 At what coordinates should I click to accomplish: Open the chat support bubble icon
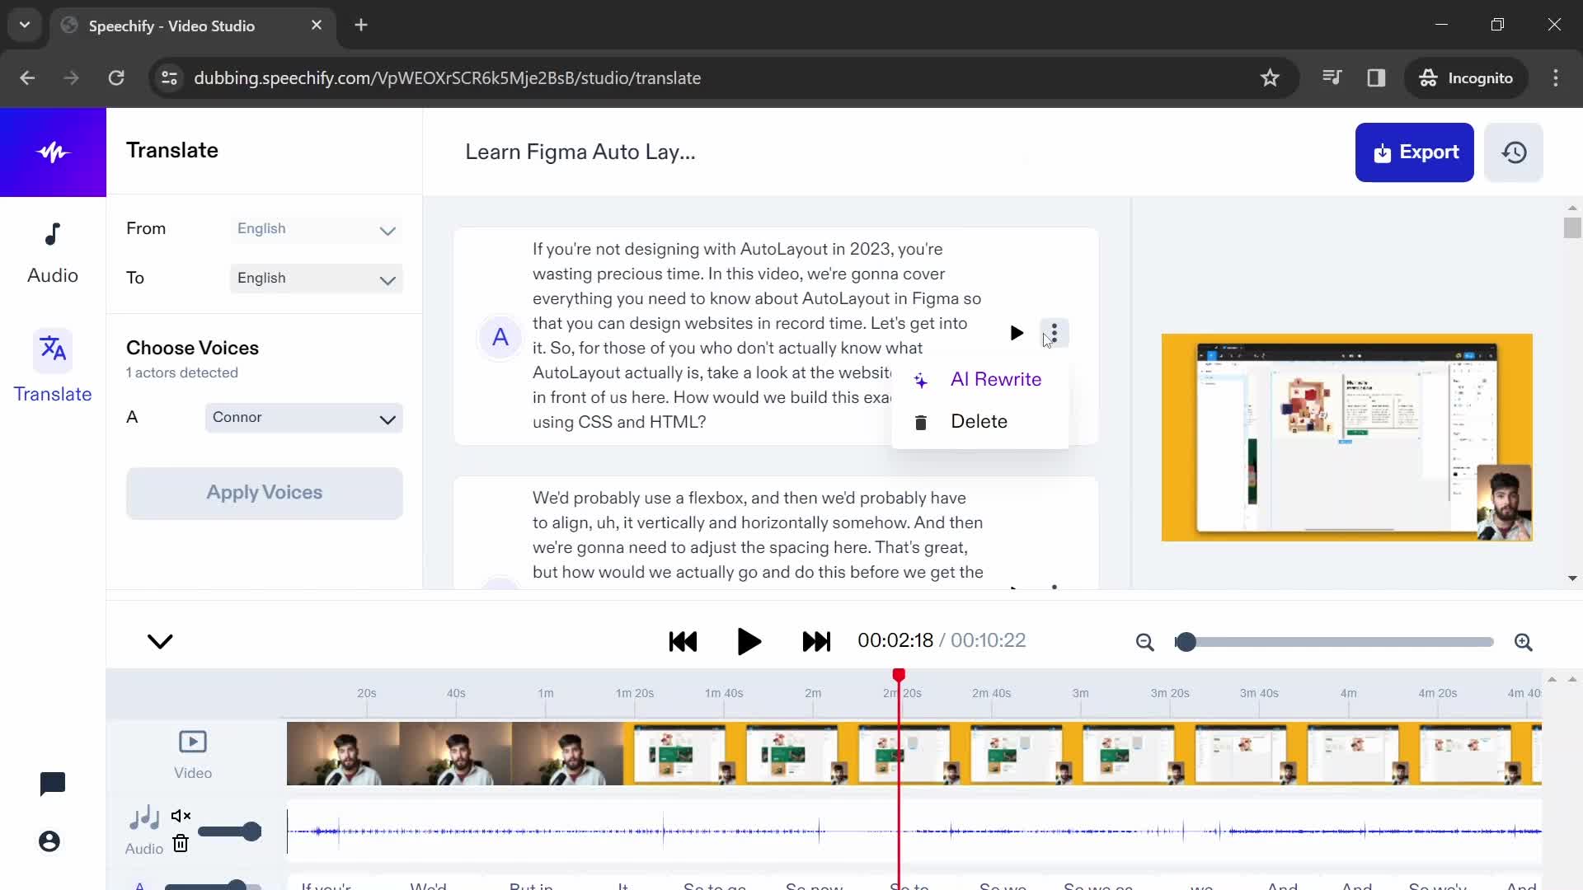coord(52,784)
